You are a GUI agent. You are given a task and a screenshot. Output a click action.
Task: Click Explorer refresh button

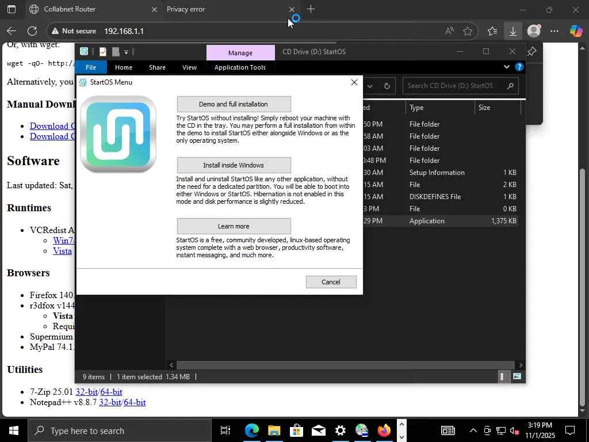coord(387,86)
